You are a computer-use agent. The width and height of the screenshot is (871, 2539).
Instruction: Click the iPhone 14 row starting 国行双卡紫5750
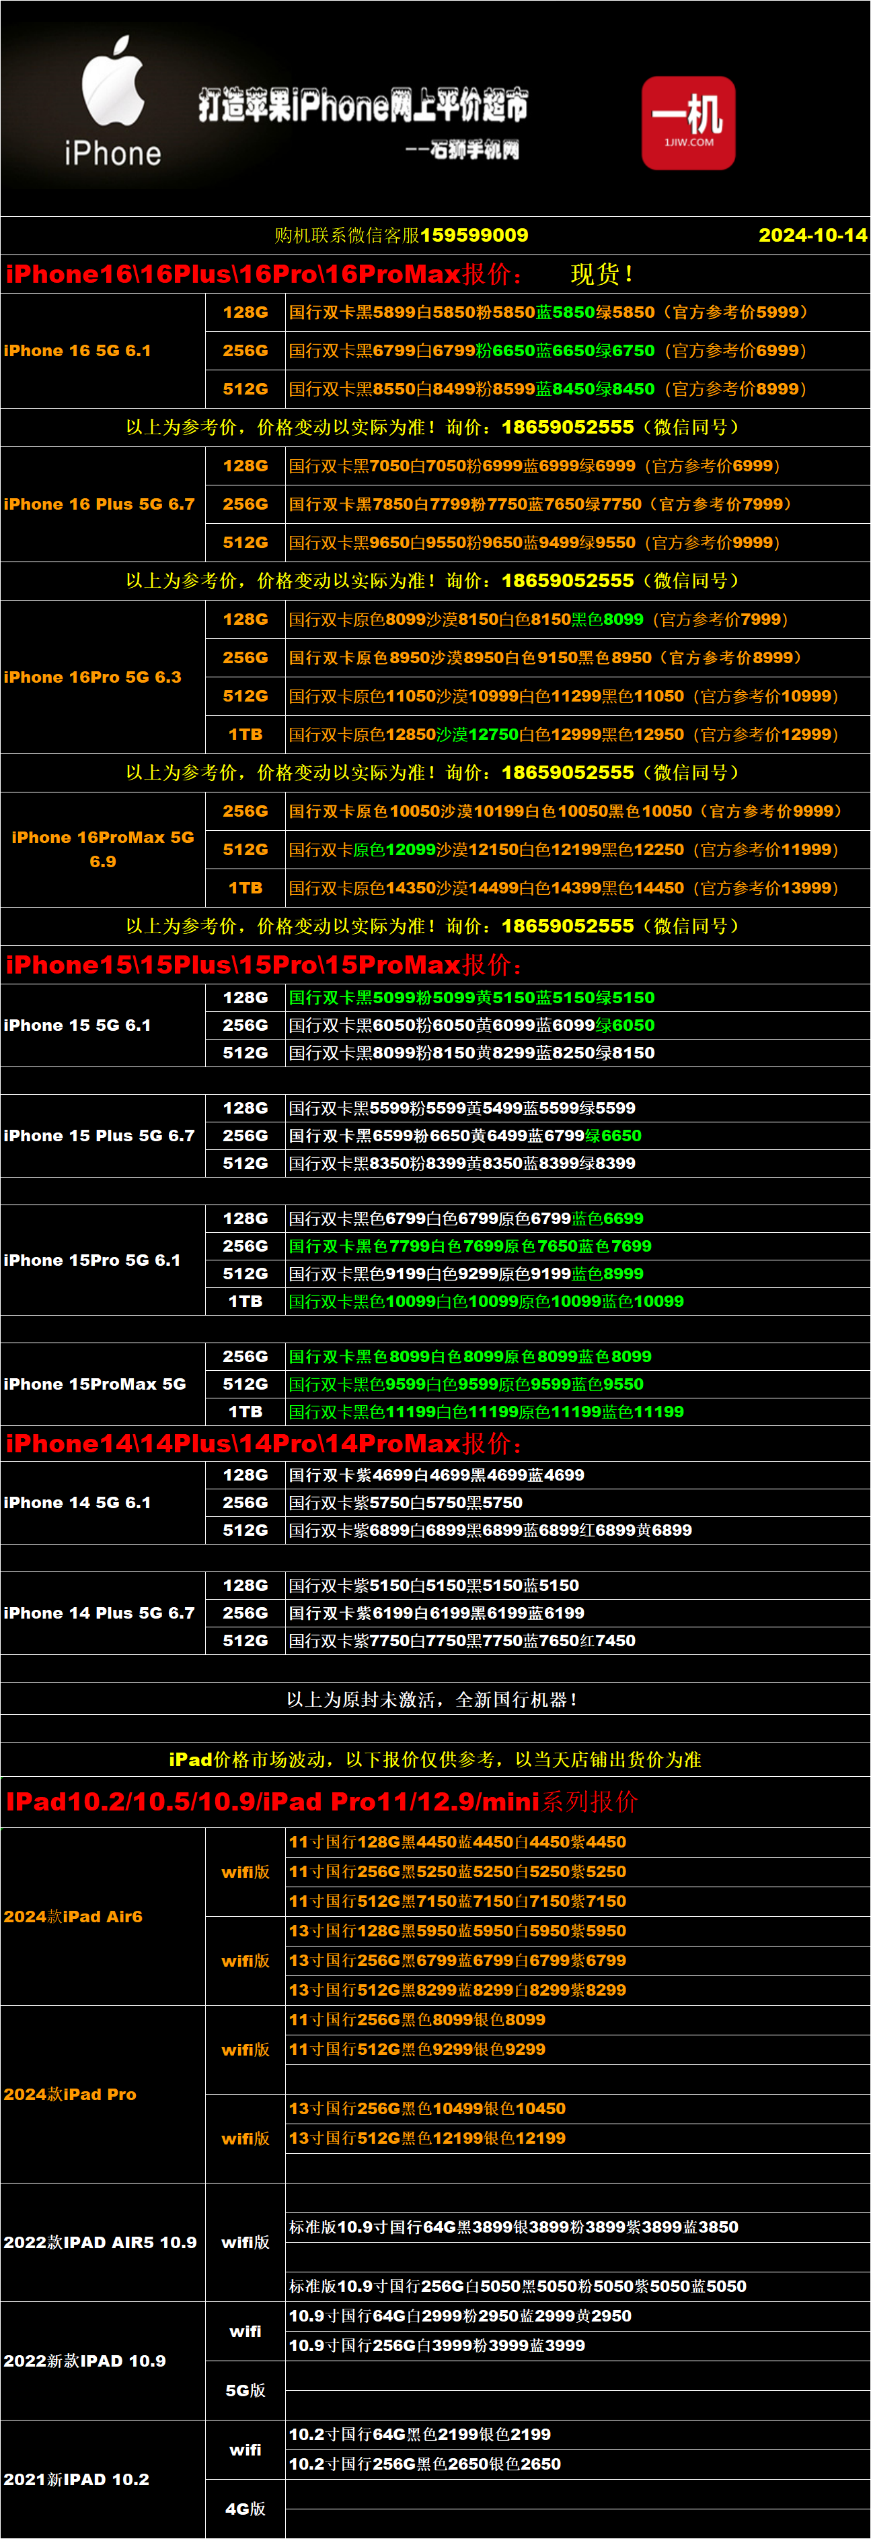click(x=578, y=1502)
